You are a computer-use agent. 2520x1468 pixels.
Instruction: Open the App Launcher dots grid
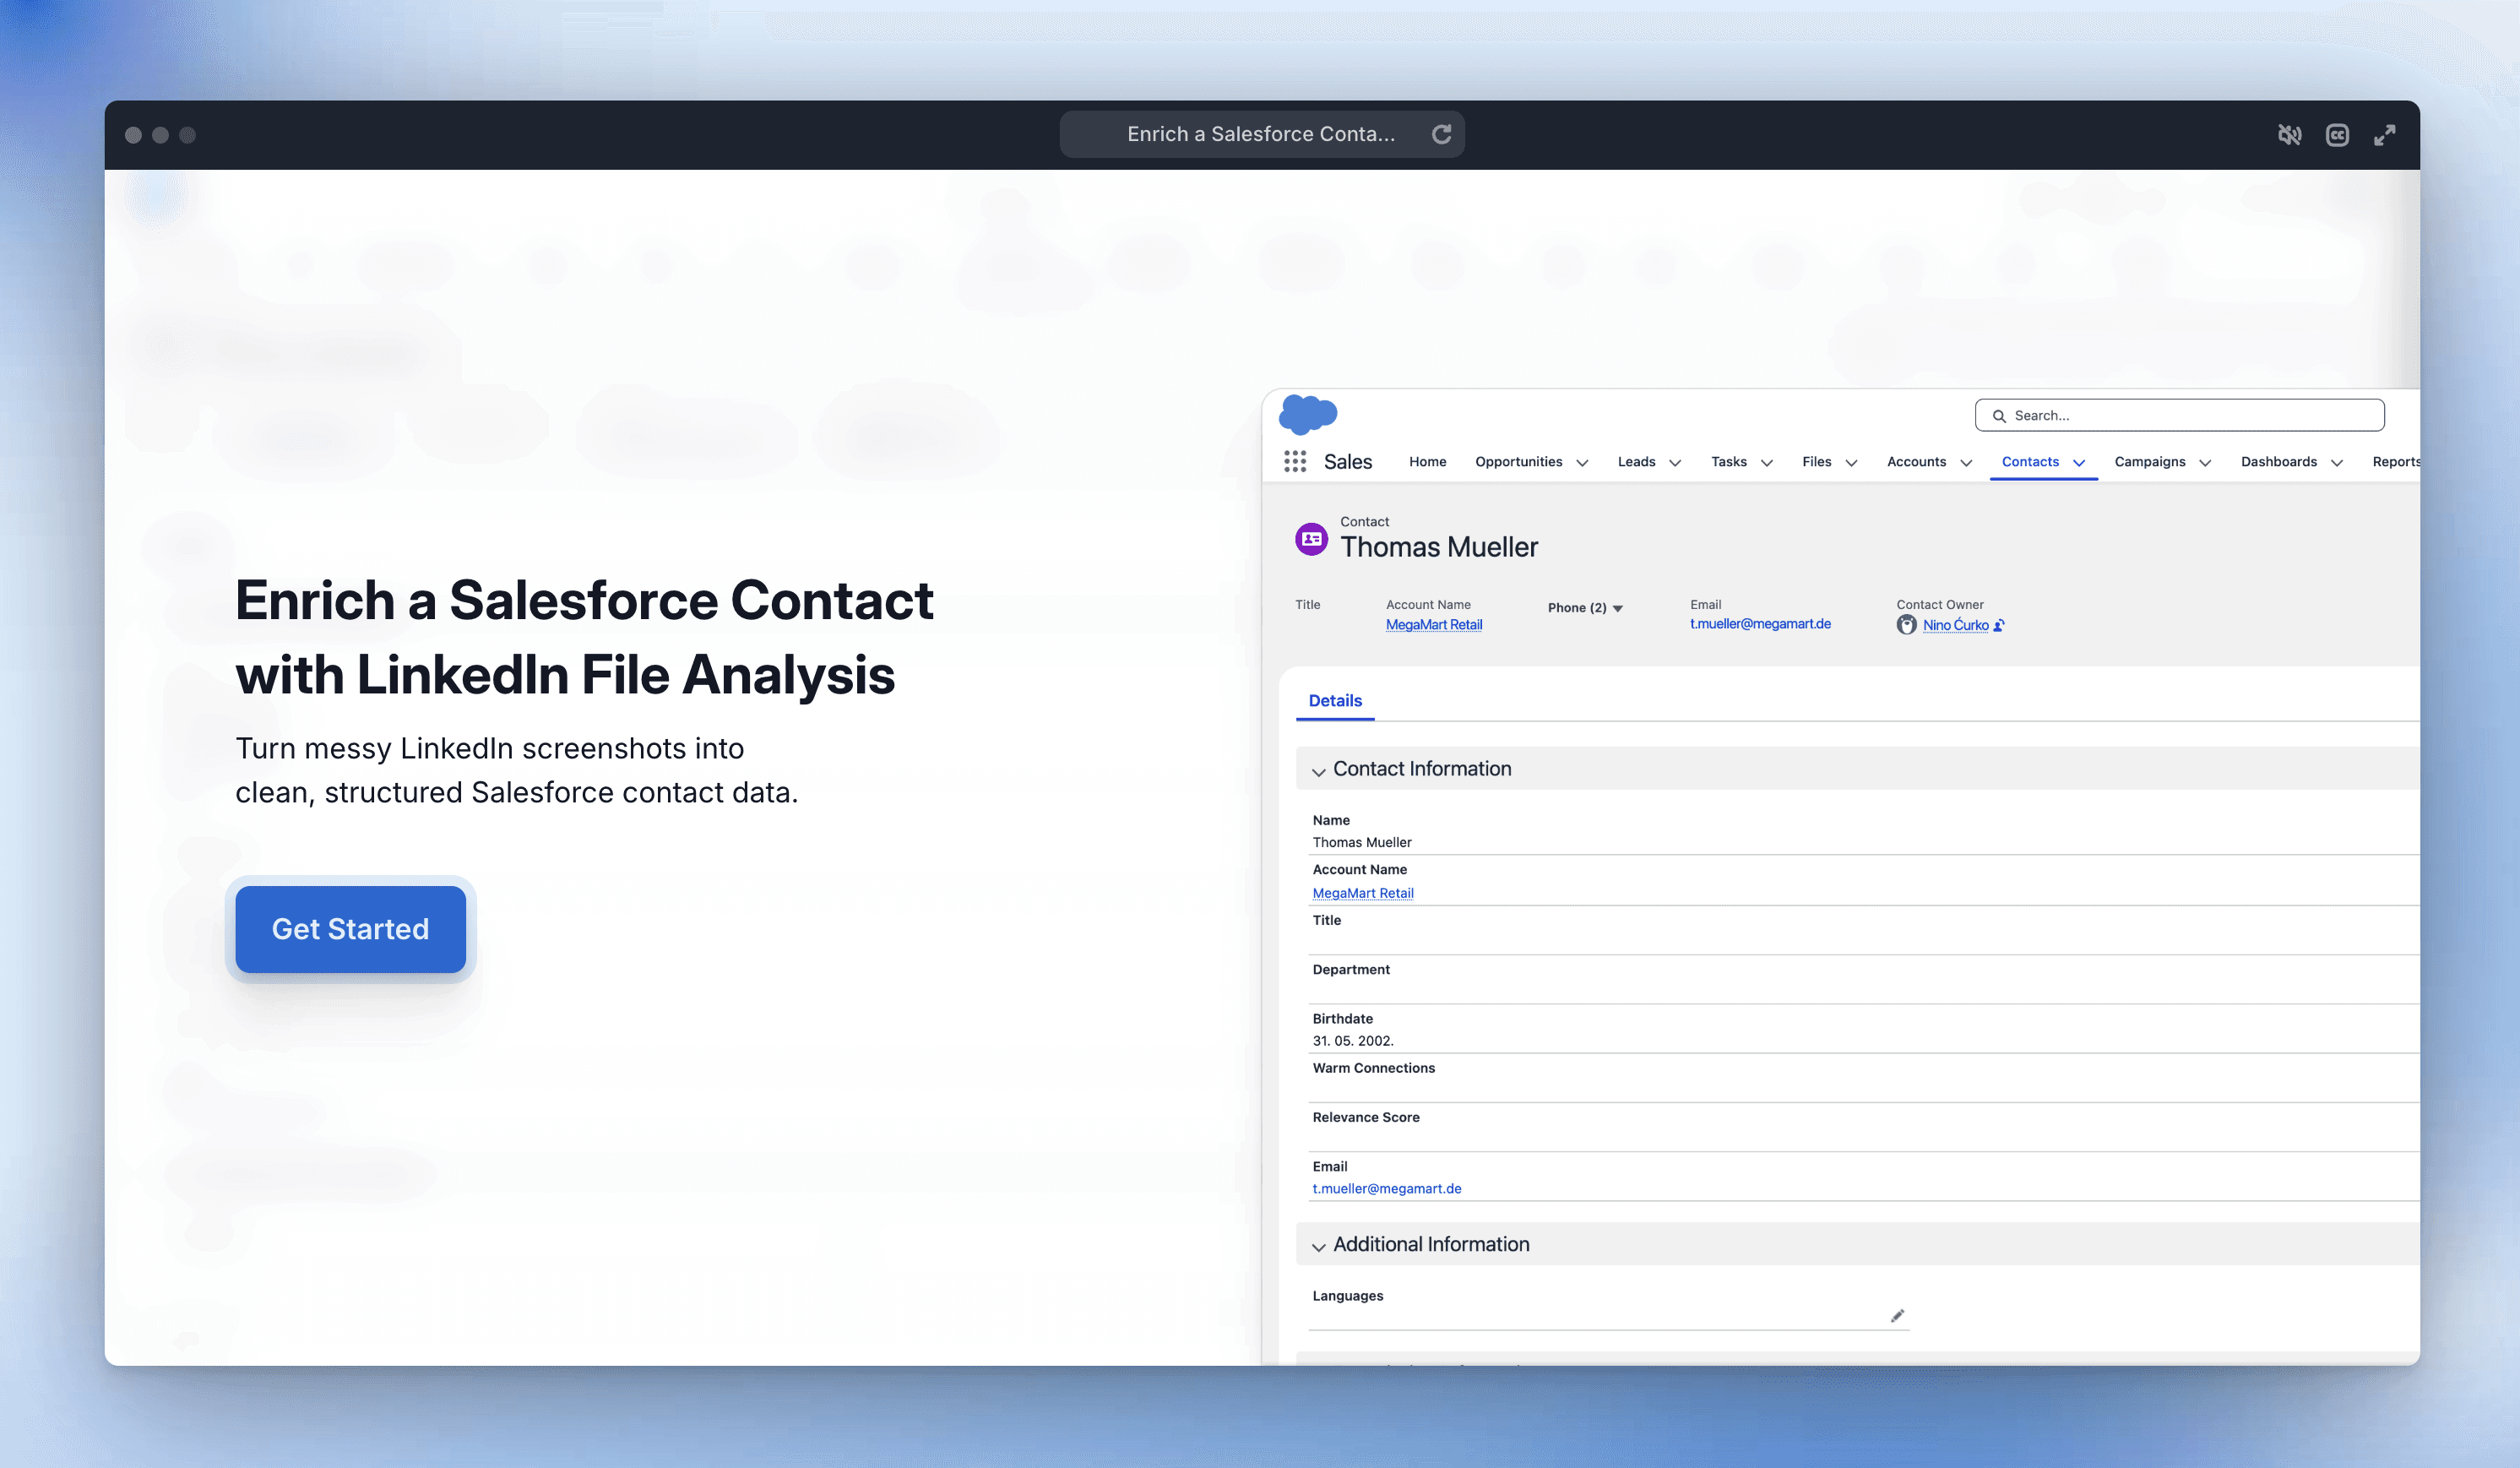[x=1295, y=461]
